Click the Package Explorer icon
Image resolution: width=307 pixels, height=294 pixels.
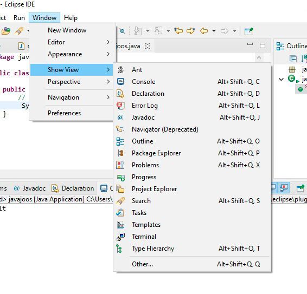click(120, 153)
